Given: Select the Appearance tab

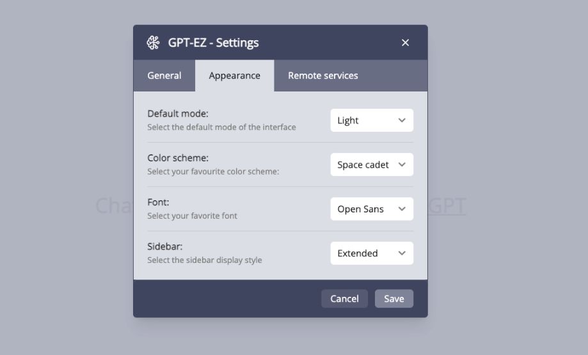Looking at the screenshot, I should [x=234, y=75].
